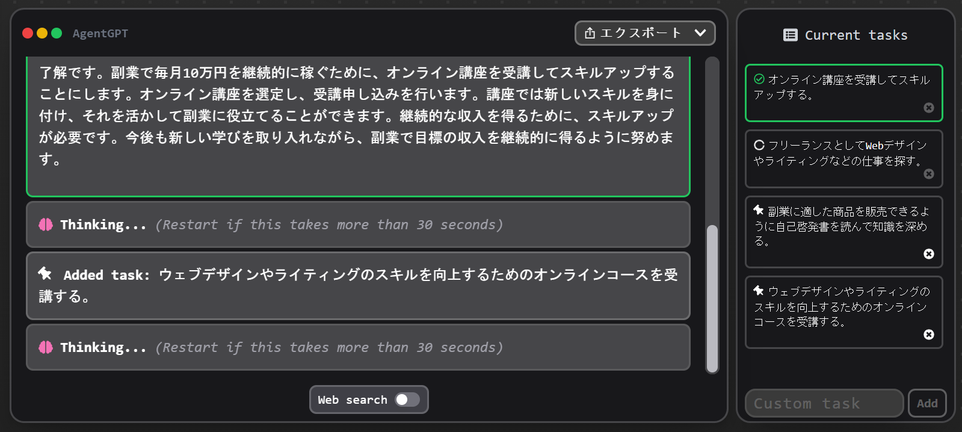Click the share icon in the エクスポート button
962x432 pixels.
[590, 32]
